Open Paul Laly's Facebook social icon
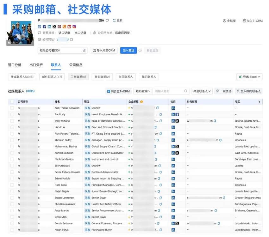This screenshot has height=237, width=269. click(177, 114)
